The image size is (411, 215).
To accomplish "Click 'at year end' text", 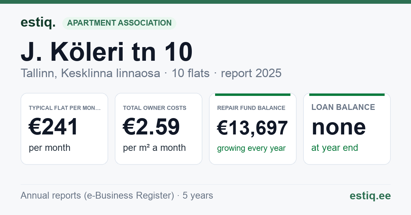I will point(335,148).
